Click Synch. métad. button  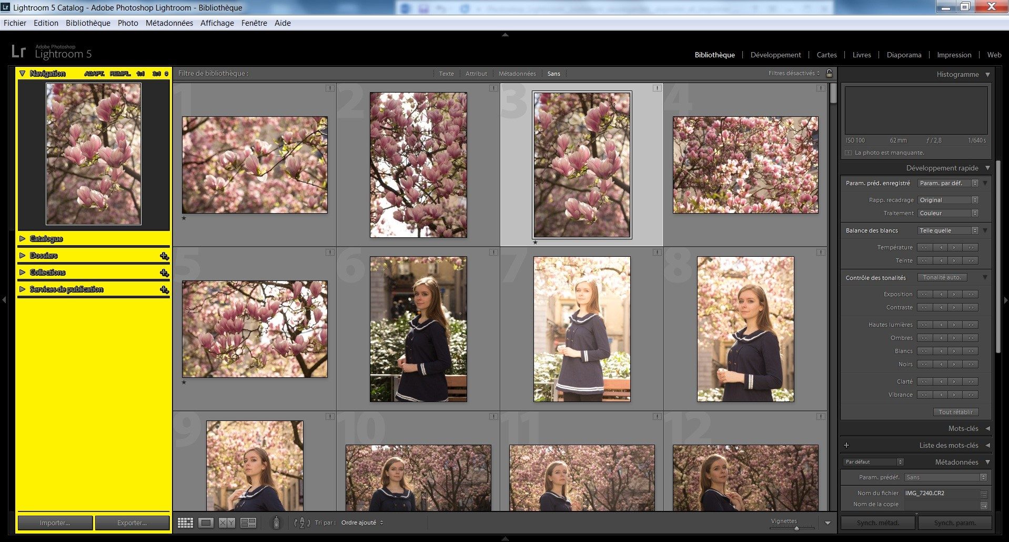pos(878,523)
